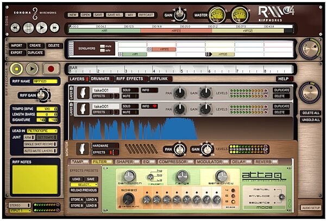Toggle Single Shot Record option

click(41, 144)
